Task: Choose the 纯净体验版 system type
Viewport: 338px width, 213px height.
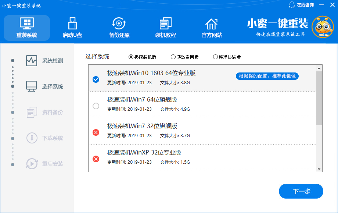Action: 215,57
